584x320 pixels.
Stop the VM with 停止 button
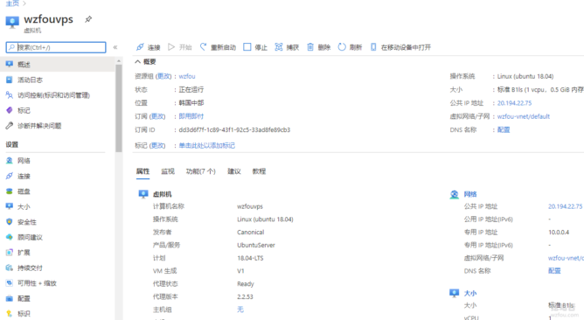(255, 47)
